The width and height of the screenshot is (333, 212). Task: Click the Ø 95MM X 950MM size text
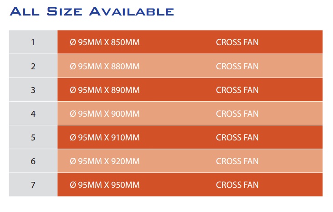coord(105,185)
